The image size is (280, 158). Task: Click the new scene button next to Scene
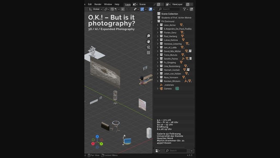(159, 4)
